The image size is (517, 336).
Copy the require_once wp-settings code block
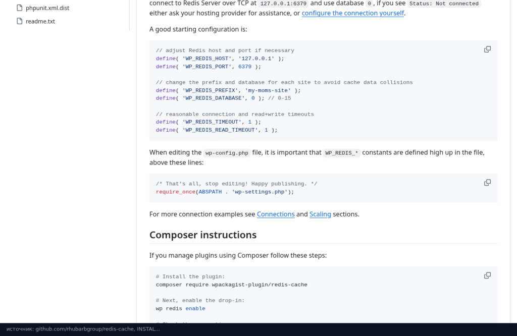coord(487,183)
